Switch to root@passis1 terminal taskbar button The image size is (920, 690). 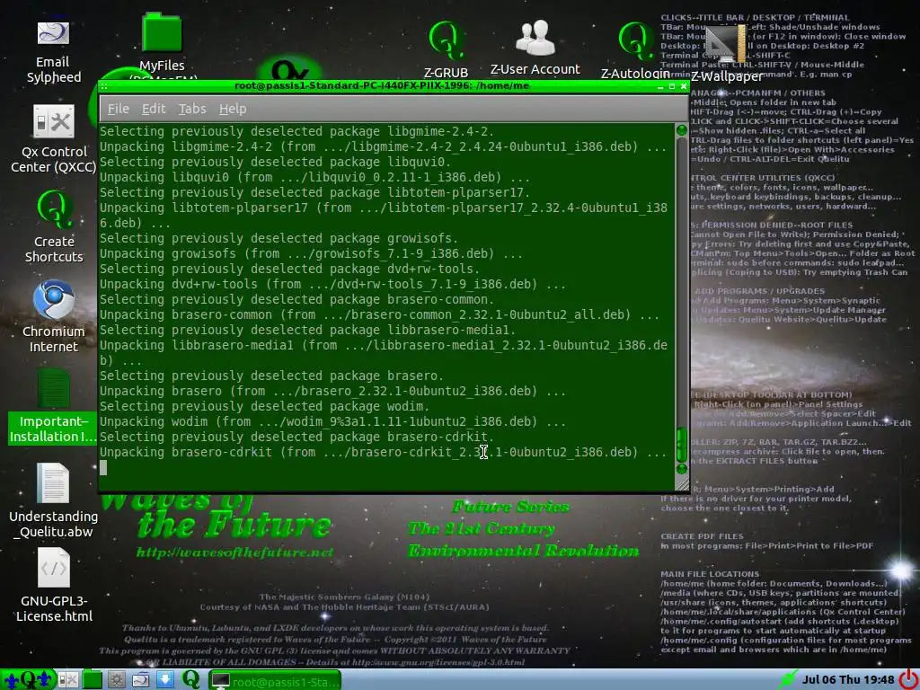pos(275,681)
